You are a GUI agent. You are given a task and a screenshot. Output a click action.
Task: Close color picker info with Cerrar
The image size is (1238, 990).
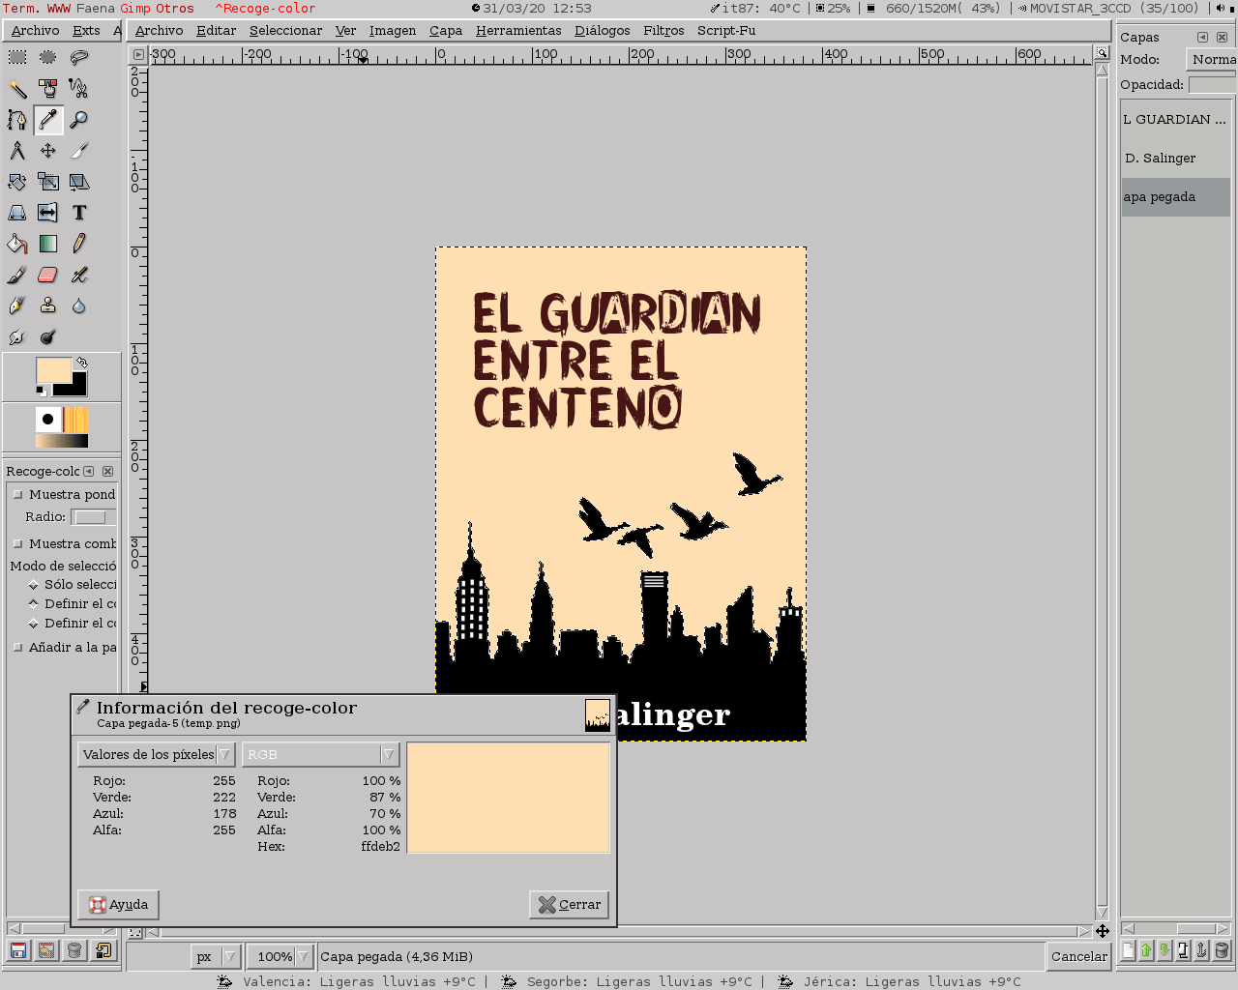[x=570, y=905]
